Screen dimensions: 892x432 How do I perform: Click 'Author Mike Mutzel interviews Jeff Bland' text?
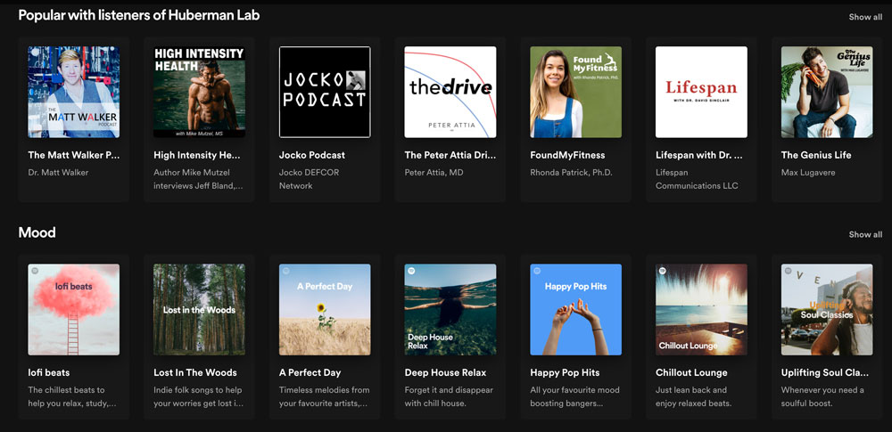199,179
